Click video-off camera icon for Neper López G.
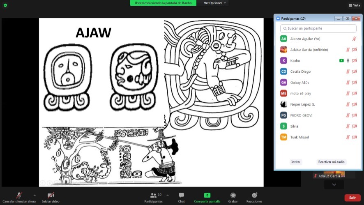The image size is (364, 205). point(354,104)
